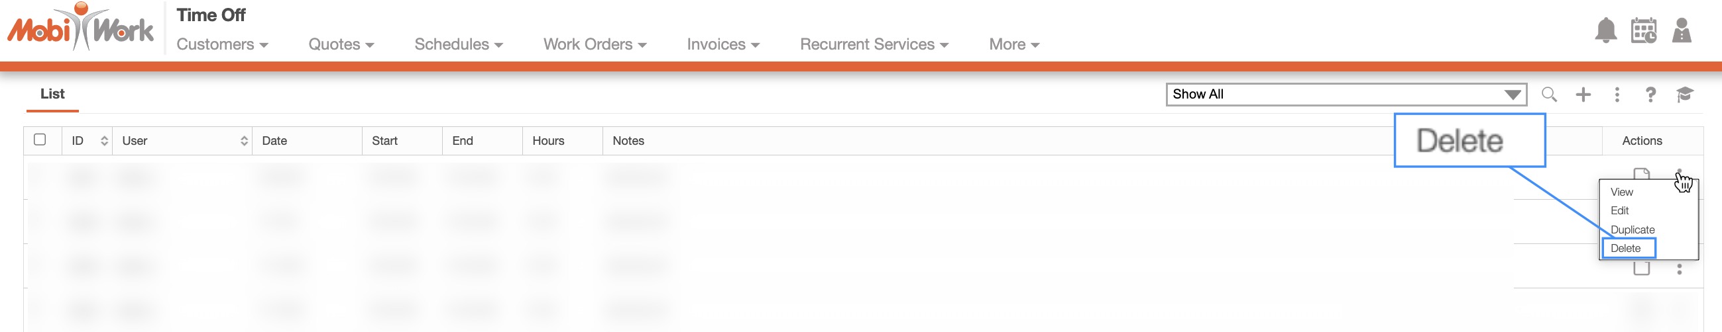
Task: Open the Work Orders dropdown
Action: (595, 45)
